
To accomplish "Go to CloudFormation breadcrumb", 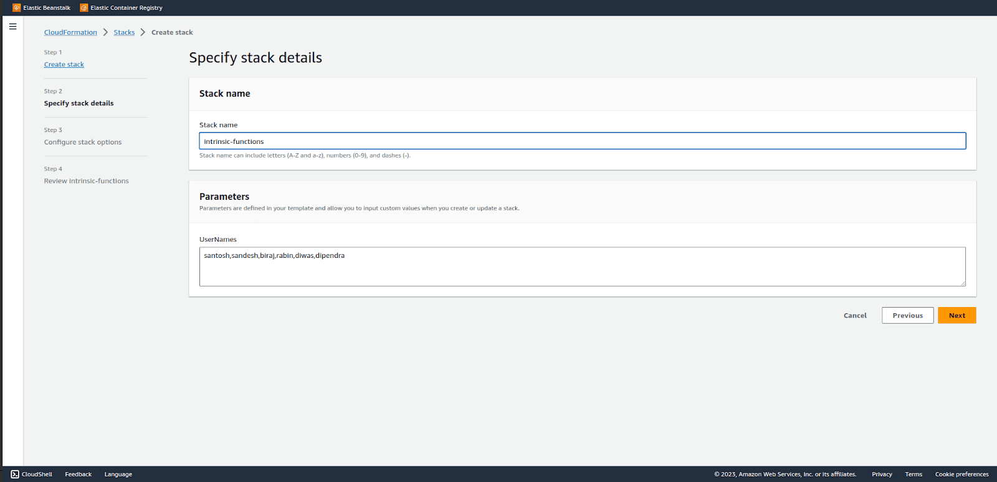I will point(70,32).
